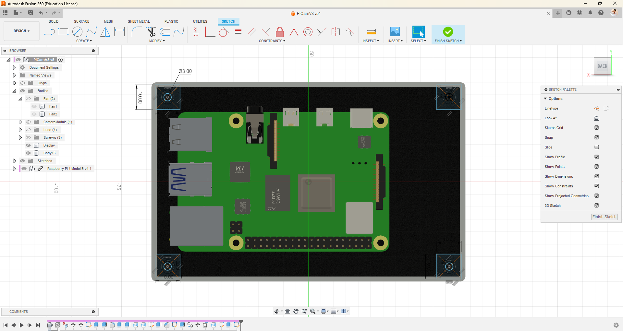Apply the Parallel constraint
623x331 pixels.
pos(252,32)
